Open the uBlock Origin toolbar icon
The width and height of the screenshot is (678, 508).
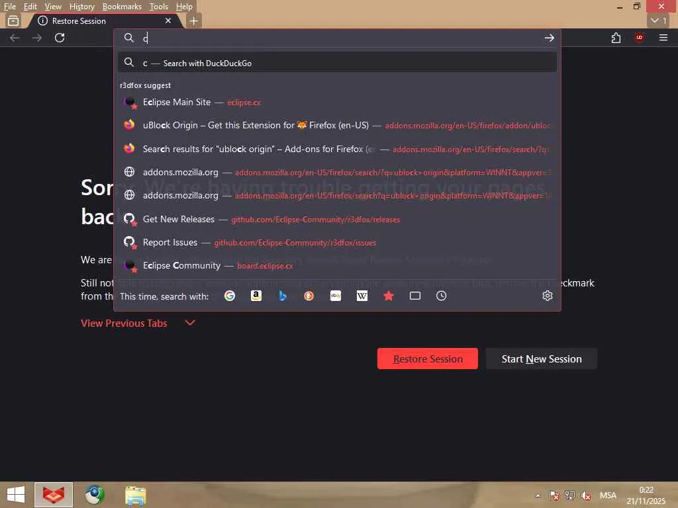(640, 38)
